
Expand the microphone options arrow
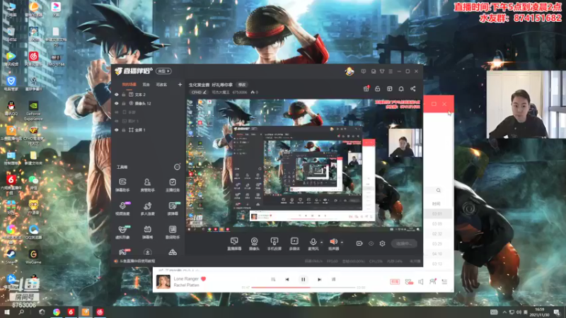tap(322, 242)
